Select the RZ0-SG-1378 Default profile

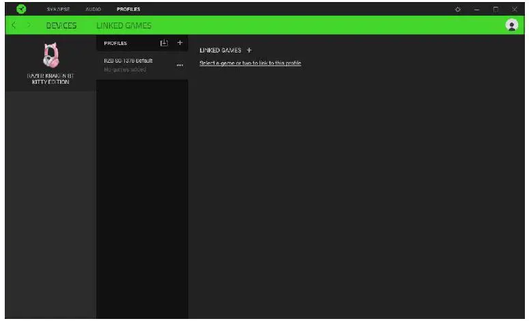pyautogui.click(x=142, y=65)
